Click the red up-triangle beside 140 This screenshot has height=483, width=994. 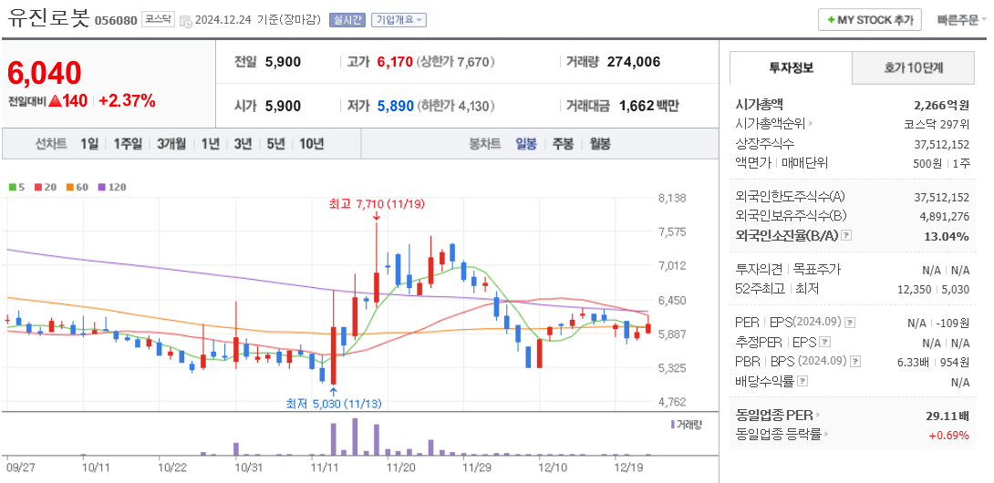[55, 100]
